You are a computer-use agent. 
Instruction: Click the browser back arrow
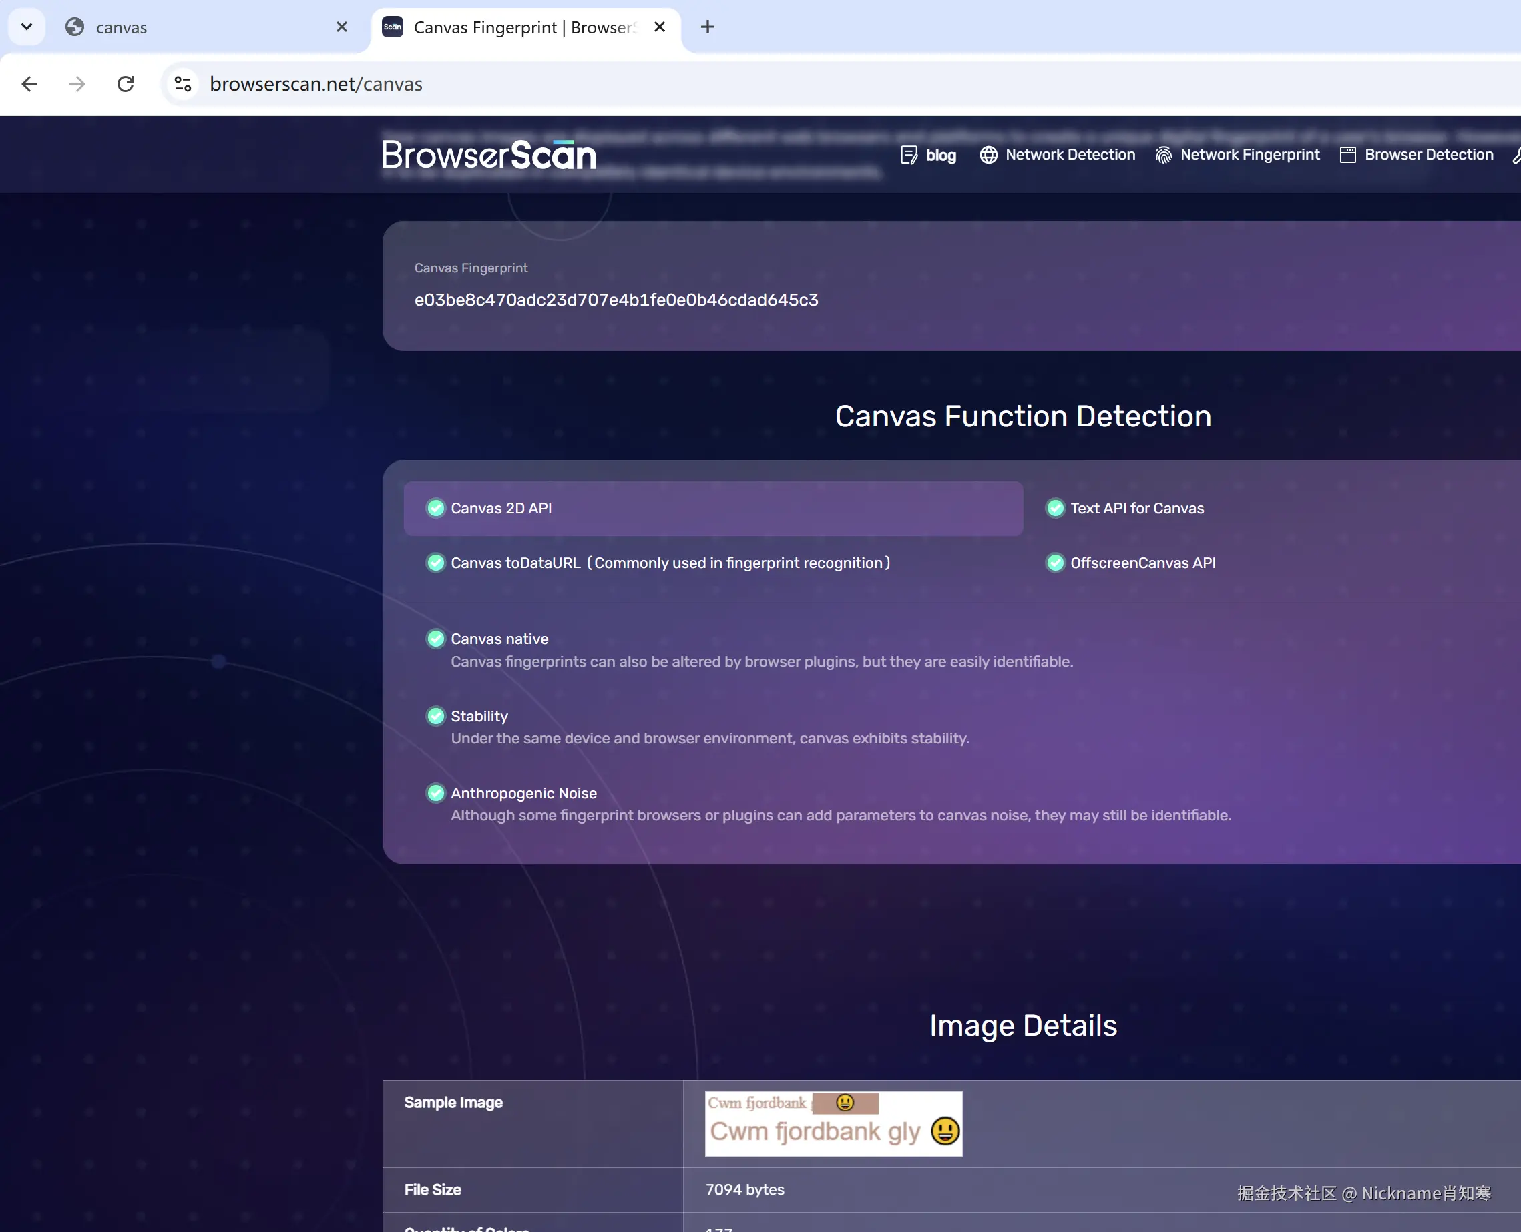(x=29, y=85)
